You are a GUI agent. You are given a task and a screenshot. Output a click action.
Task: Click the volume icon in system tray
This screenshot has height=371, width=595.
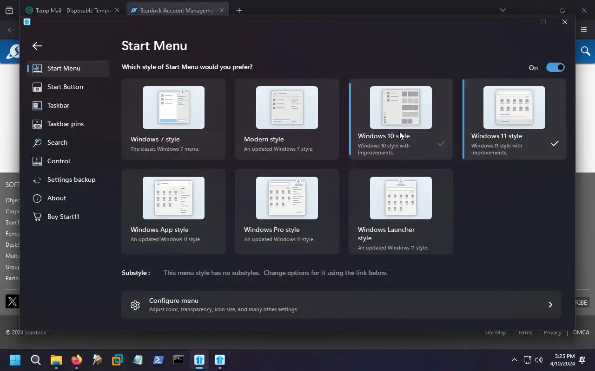539,360
